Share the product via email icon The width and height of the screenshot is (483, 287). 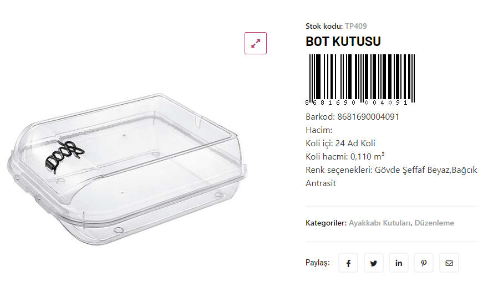click(x=449, y=263)
